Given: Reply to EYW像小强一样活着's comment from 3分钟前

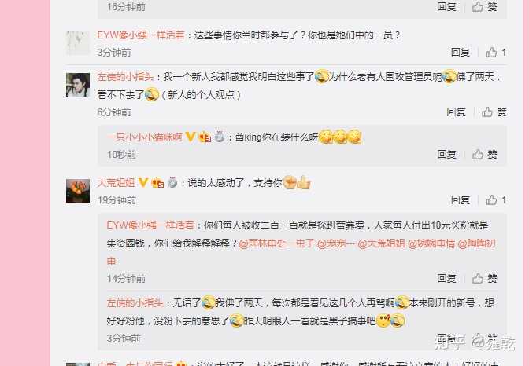Looking at the screenshot, I should point(461,52).
